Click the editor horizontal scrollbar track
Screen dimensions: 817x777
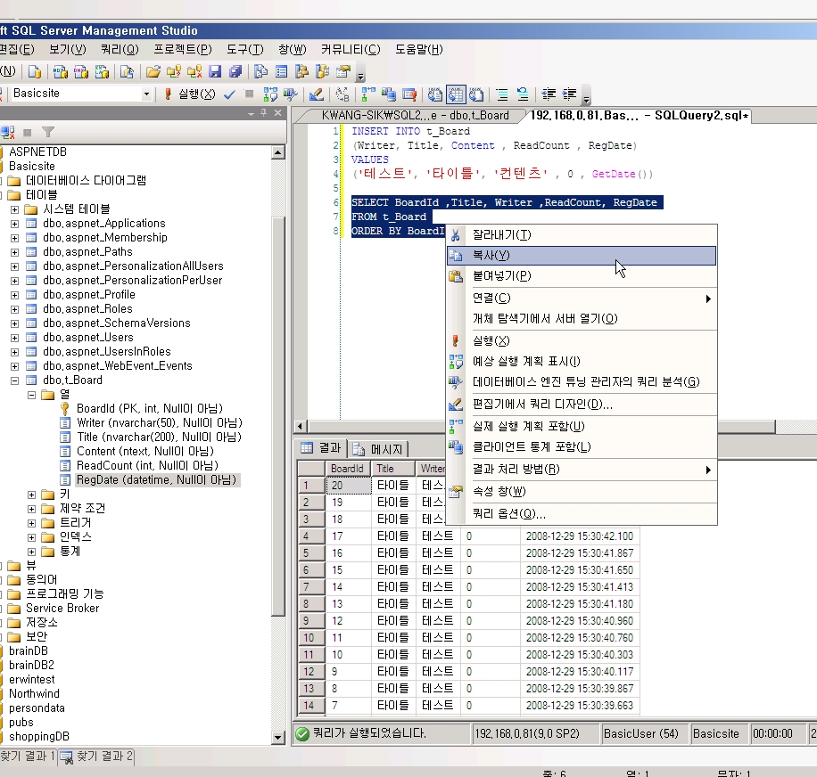[795, 427]
